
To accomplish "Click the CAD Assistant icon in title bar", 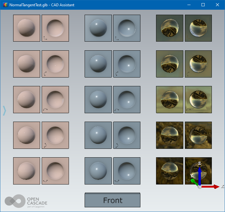I will pyautogui.click(x=5, y=5).
